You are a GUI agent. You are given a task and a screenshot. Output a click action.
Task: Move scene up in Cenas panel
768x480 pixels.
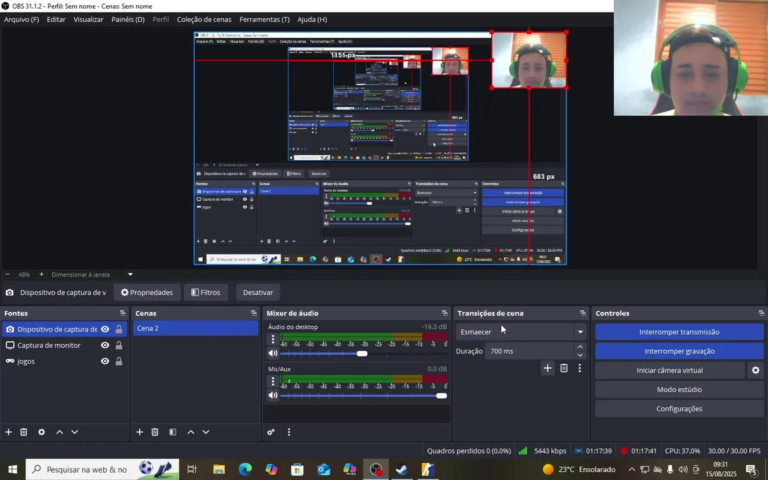point(191,432)
